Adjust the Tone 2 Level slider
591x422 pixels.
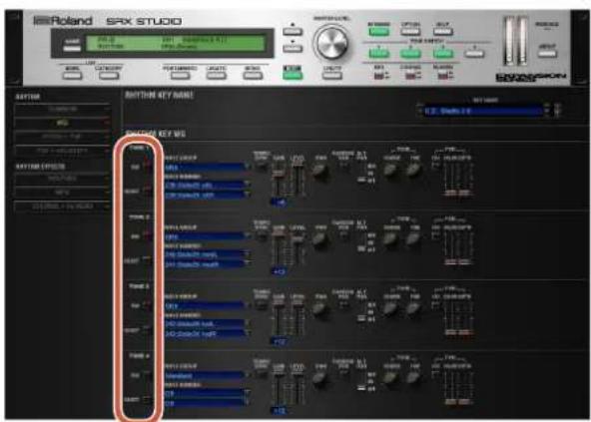click(x=297, y=248)
